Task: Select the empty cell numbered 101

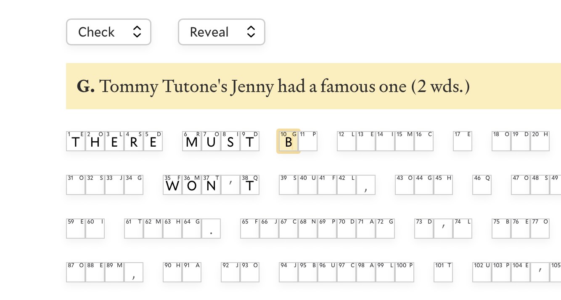Action: pos(443,272)
